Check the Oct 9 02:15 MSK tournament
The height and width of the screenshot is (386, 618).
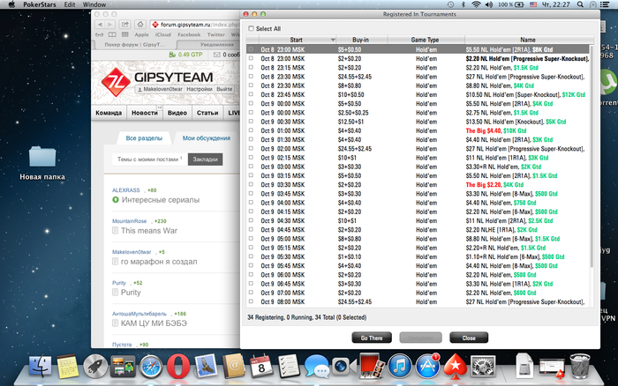coord(251,158)
